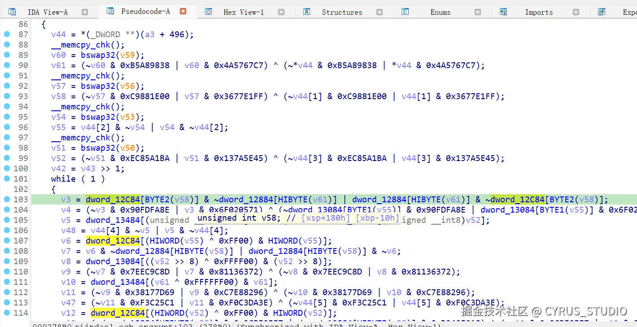Click variable v44 on line 87
Screen dimensions: 637x327
point(58,34)
